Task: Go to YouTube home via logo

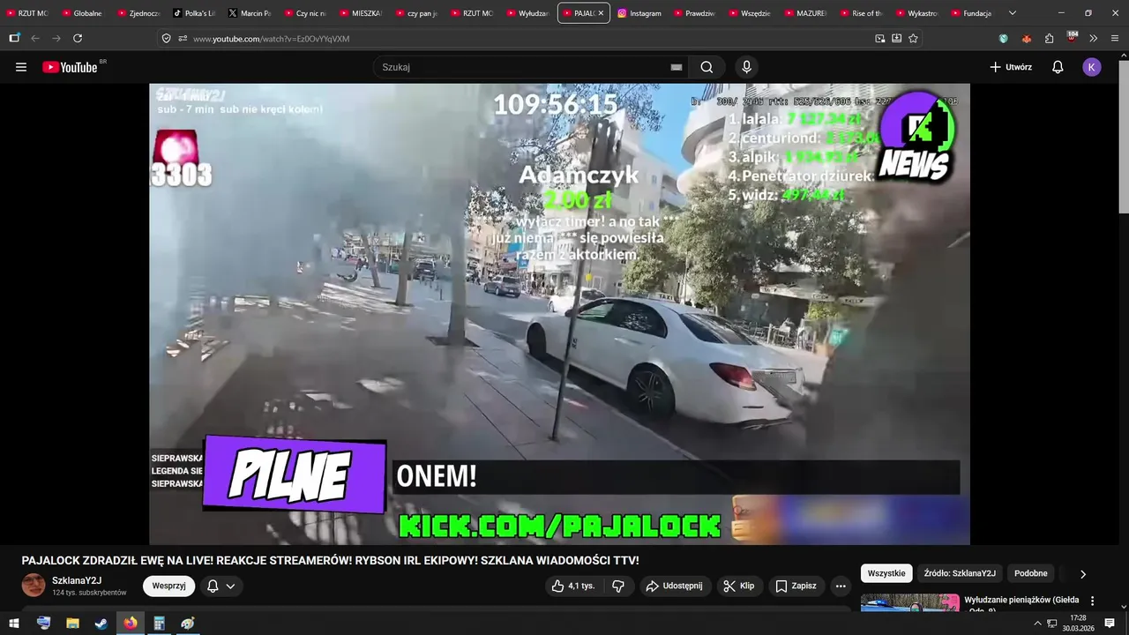Action: [71, 67]
